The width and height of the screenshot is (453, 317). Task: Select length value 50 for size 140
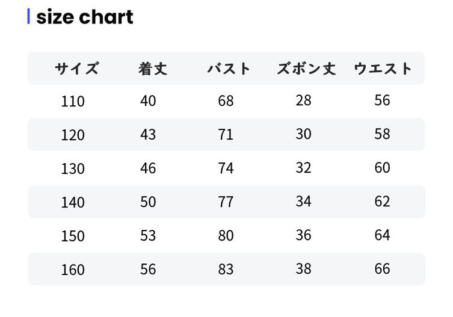[x=148, y=202]
